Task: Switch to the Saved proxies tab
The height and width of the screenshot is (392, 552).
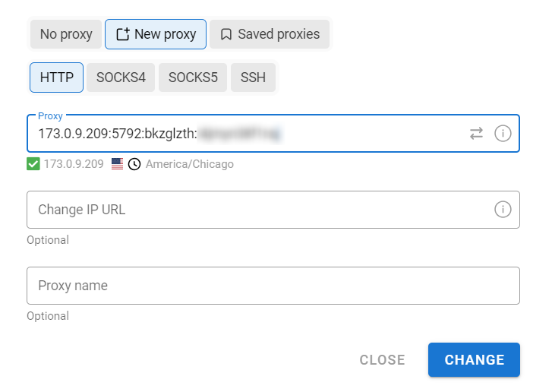Action: point(270,34)
